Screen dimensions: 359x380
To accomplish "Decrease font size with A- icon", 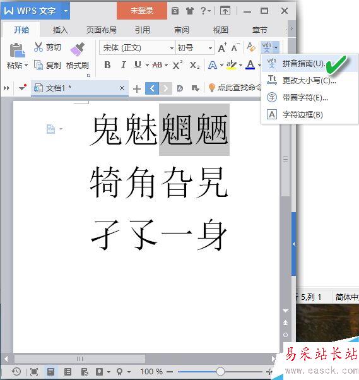I will pyautogui.click(x=235, y=47).
